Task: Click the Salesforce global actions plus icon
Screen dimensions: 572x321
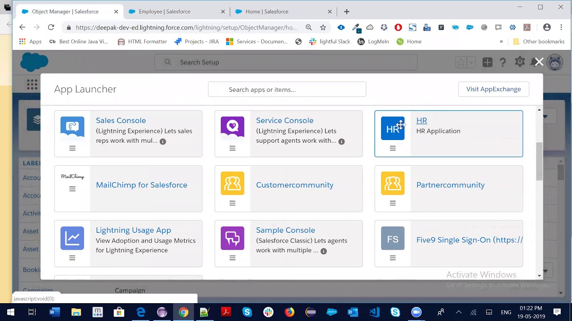Action: click(488, 62)
